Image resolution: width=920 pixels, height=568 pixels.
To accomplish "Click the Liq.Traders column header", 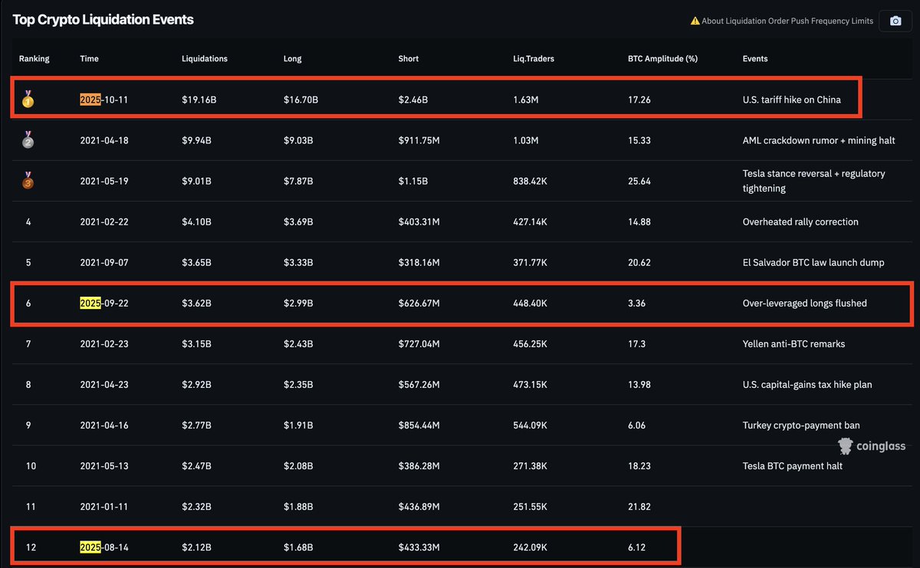I will coord(535,59).
